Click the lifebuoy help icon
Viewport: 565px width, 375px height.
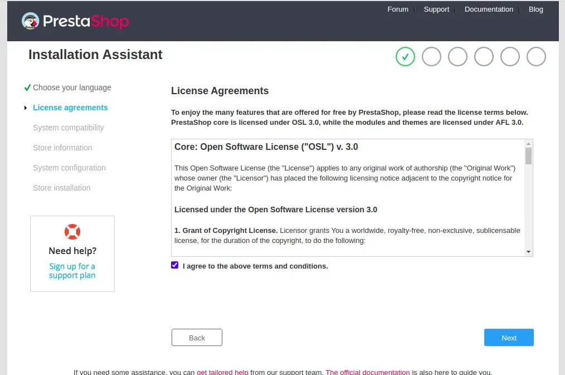pyautogui.click(x=72, y=232)
